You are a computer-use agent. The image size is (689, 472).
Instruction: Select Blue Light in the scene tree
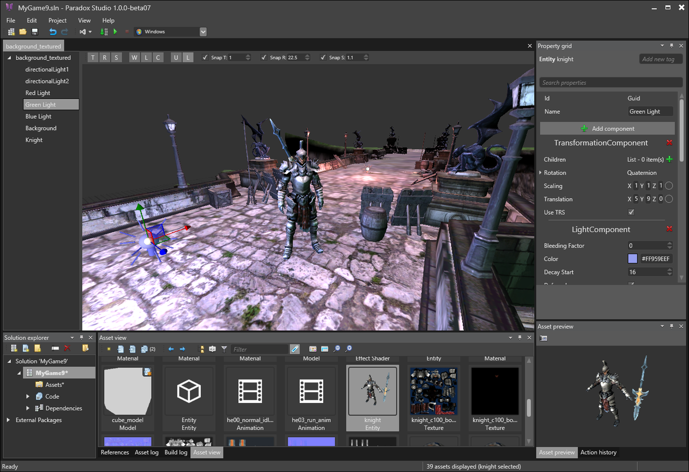point(38,117)
